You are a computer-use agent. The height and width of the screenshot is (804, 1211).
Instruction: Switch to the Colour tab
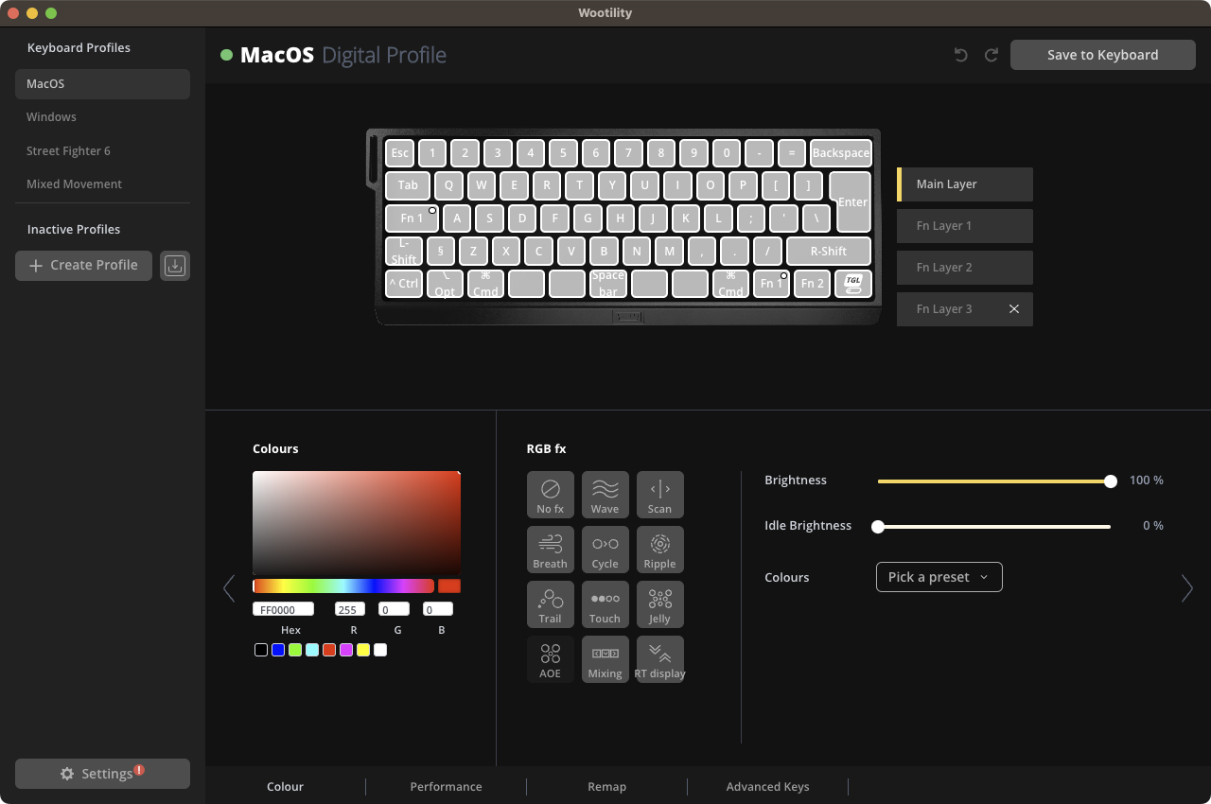(286, 786)
